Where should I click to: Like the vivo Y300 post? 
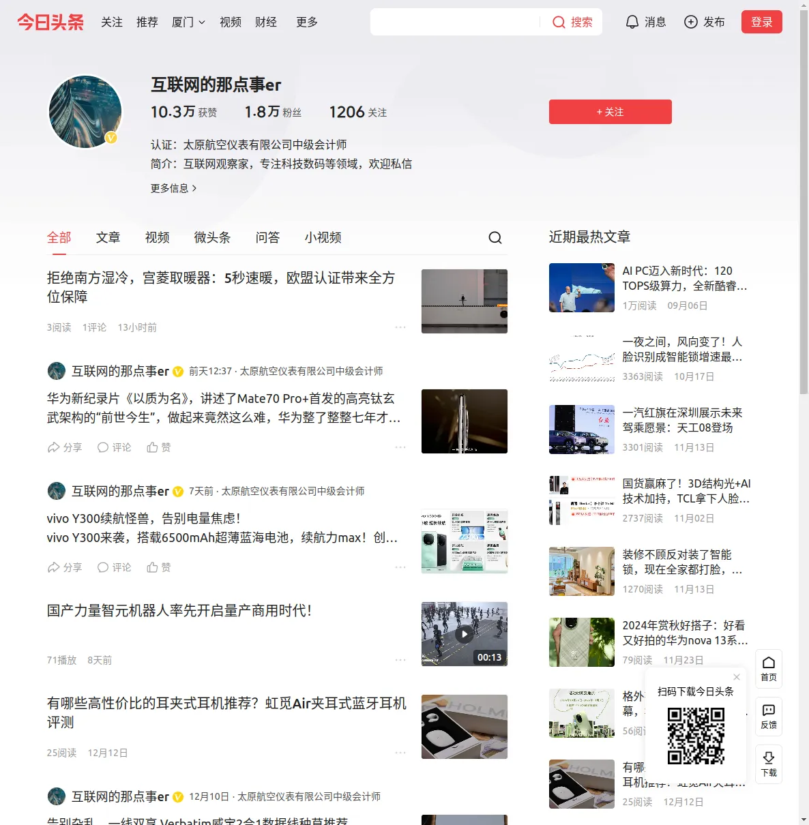pos(159,567)
